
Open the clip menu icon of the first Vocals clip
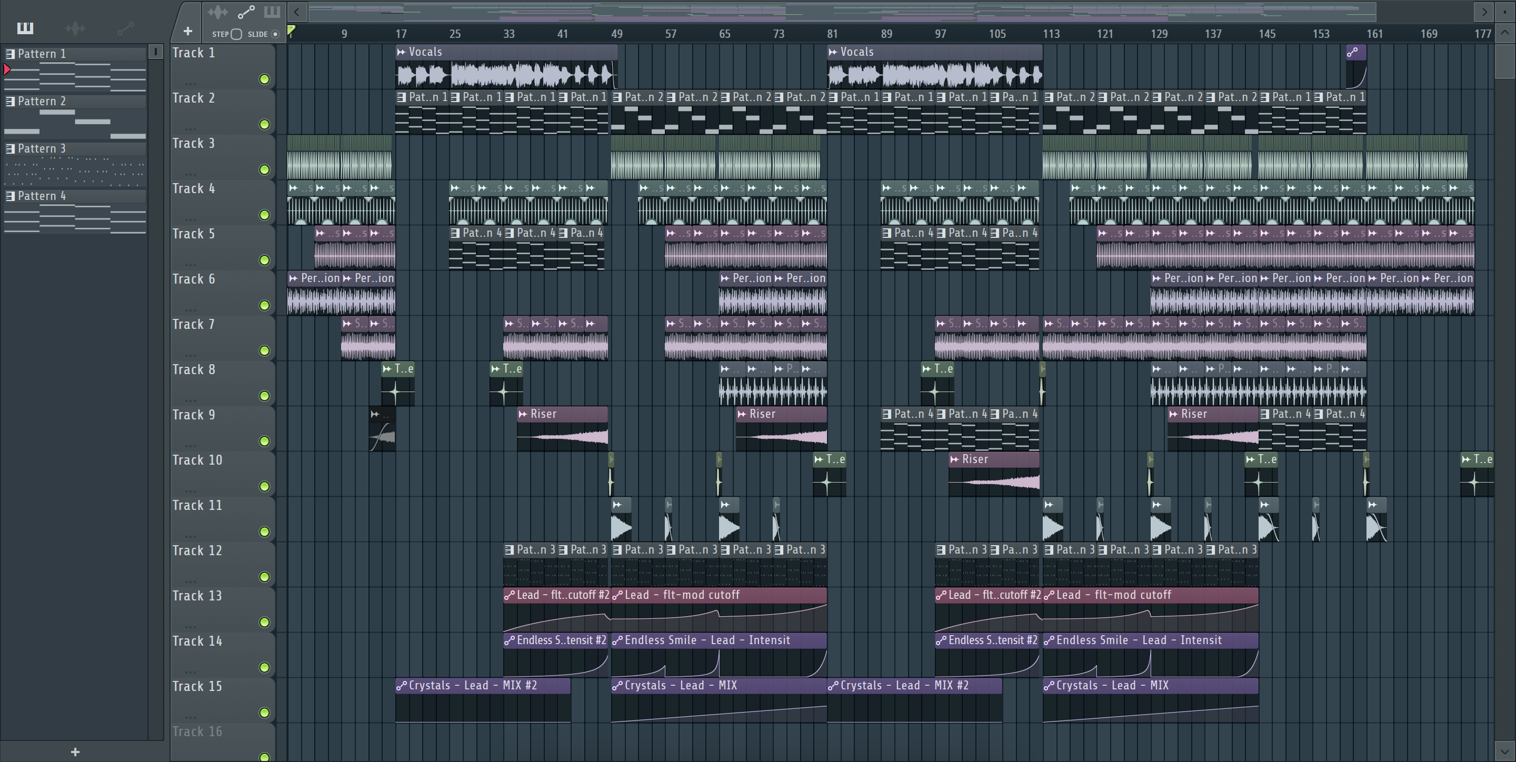click(x=401, y=52)
